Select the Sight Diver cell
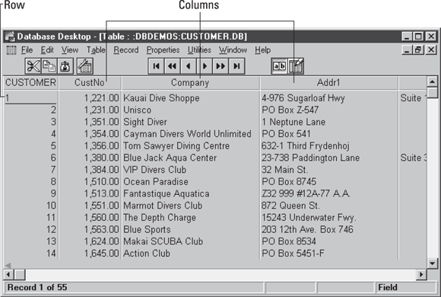This screenshot has width=441, height=297. pos(190,122)
